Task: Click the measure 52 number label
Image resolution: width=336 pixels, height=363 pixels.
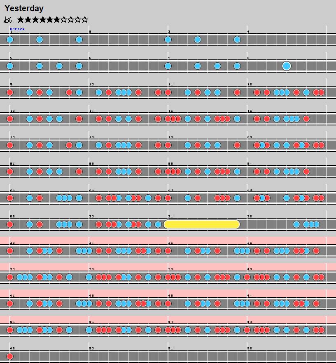Action: pyautogui.click(x=250, y=349)
